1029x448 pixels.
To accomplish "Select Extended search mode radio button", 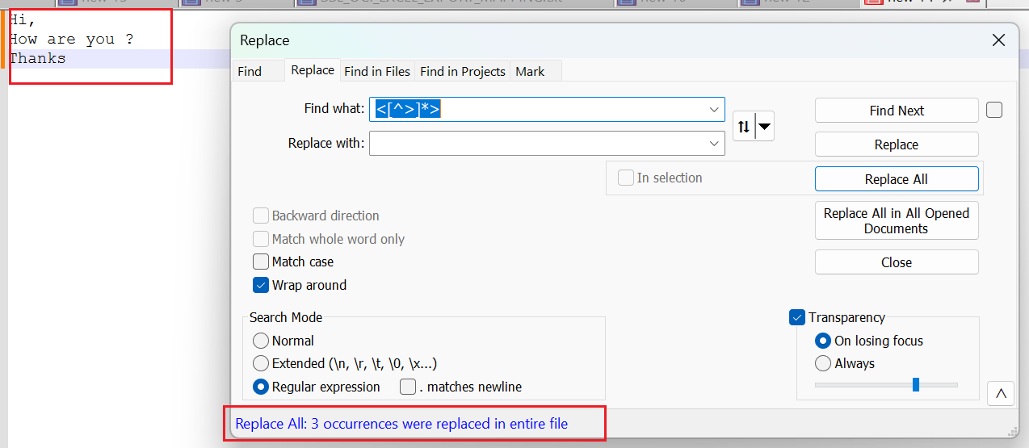I will (261, 363).
